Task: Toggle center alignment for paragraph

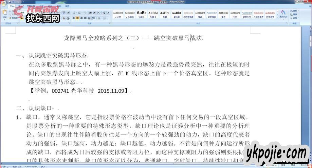Action: [x=78, y=18]
